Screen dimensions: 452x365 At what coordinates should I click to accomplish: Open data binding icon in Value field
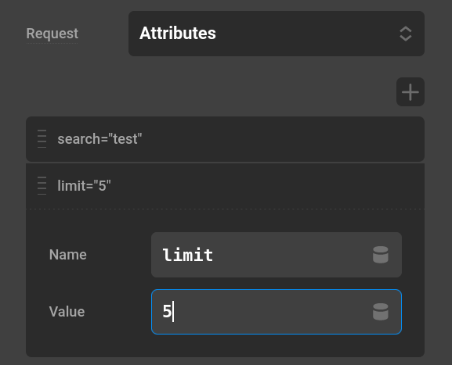(381, 312)
